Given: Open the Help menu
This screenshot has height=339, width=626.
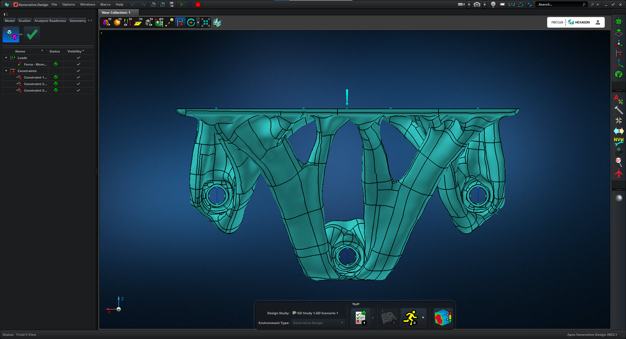Looking at the screenshot, I should (119, 4).
